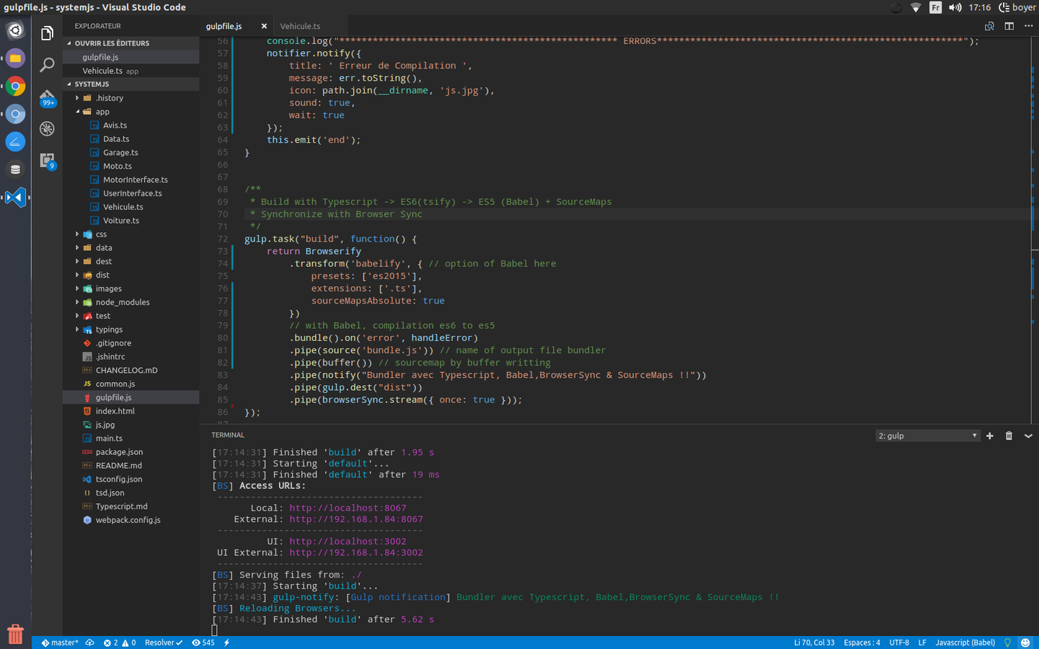This screenshot has height=649, width=1039.
Task: Open the Files manager from the dock
Action: click(15, 58)
